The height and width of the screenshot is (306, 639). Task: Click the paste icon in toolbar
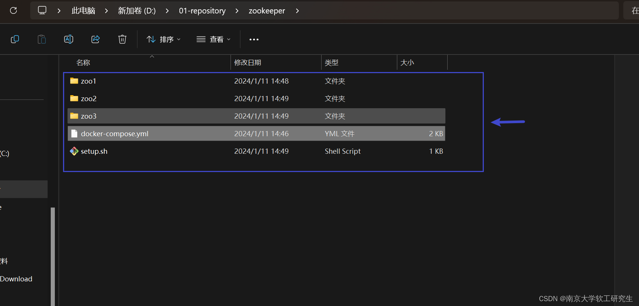42,39
